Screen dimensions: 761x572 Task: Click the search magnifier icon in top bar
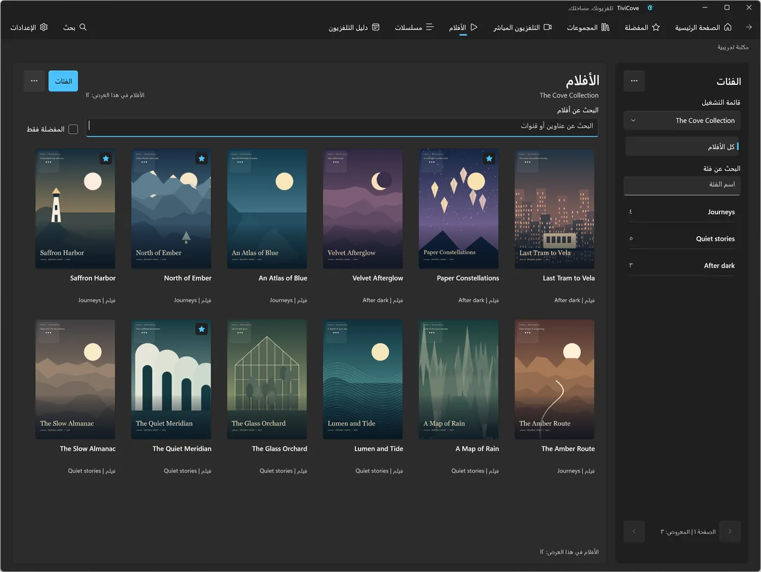pos(83,27)
